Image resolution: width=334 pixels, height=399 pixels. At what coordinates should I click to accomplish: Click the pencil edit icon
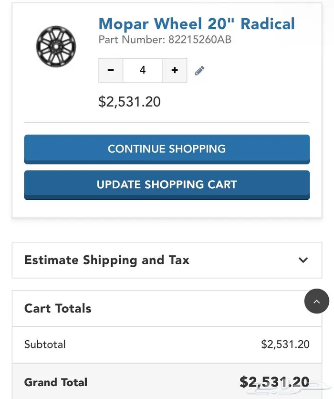199,71
